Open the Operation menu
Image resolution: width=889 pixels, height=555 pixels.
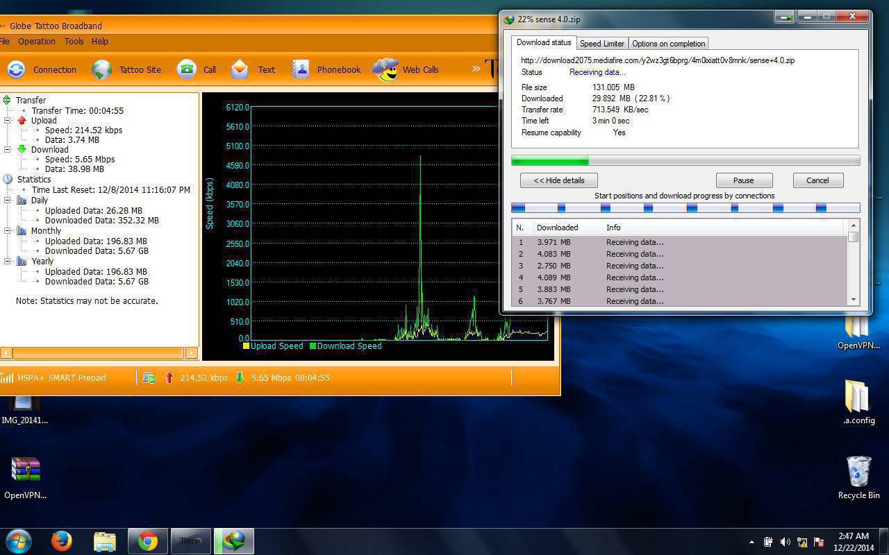(x=37, y=42)
